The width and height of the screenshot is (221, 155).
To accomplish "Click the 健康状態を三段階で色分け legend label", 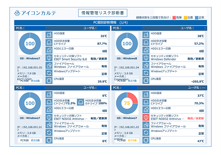I will pyautogui.click(x=154, y=18).
